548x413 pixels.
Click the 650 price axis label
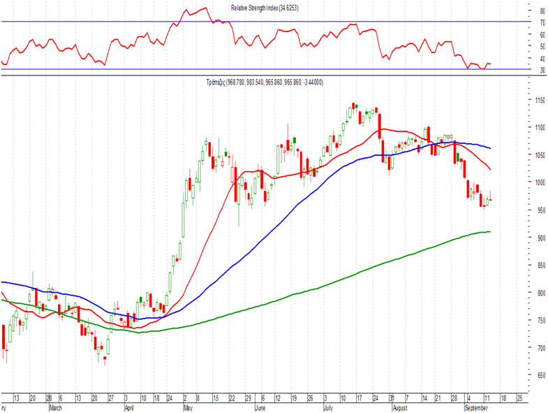[x=541, y=375]
